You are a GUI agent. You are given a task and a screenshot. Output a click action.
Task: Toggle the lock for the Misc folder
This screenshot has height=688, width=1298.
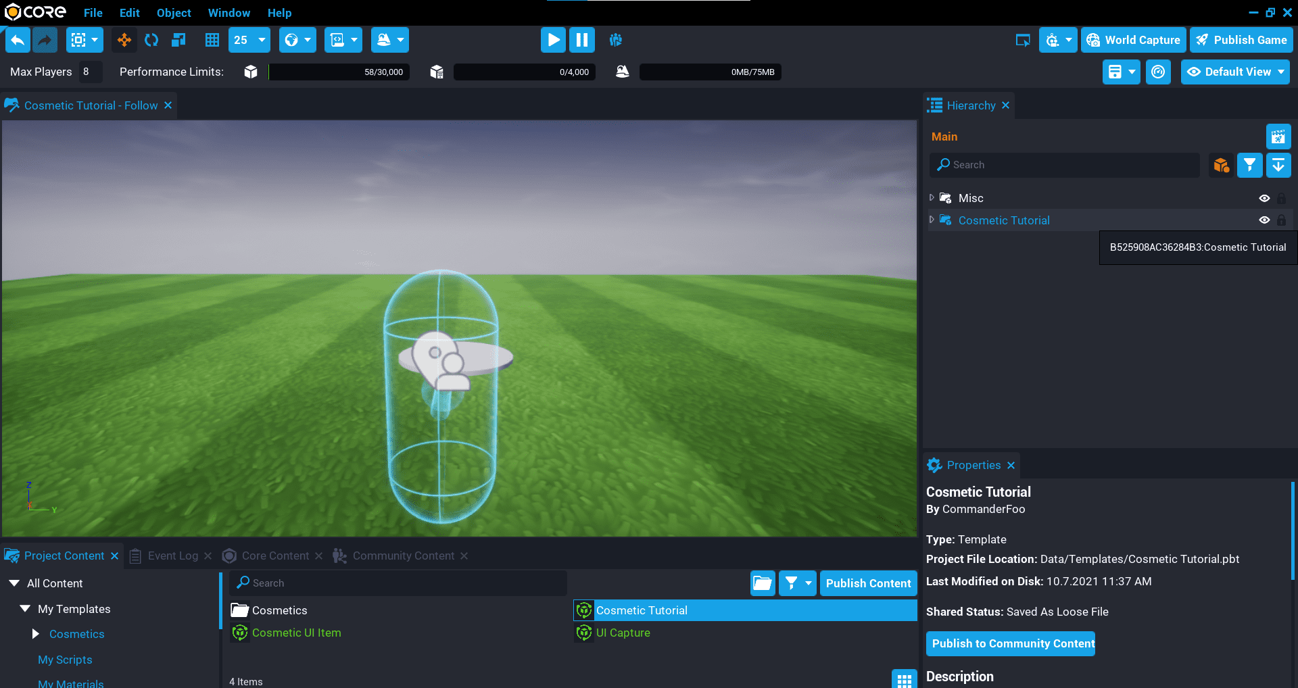click(1281, 198)
